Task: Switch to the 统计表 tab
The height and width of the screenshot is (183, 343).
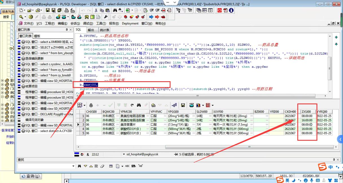Action: pyautogui.click(x=104, y=30)
